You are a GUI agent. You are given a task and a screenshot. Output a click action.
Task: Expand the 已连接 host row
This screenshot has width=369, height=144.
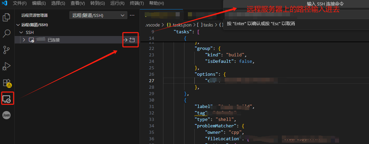[24, 40]
